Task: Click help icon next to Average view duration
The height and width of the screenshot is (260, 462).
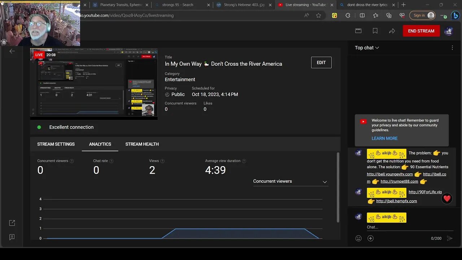Action: pyautogui.click(x=244, y=161)
